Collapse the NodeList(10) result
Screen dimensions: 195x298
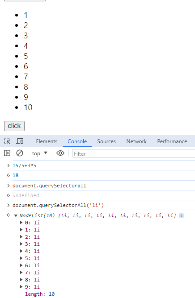[16, 216]
